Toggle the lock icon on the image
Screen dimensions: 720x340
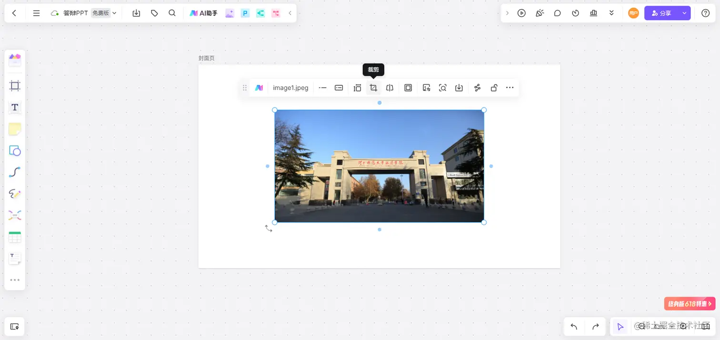pyautogui.click(x=494, y=88)
